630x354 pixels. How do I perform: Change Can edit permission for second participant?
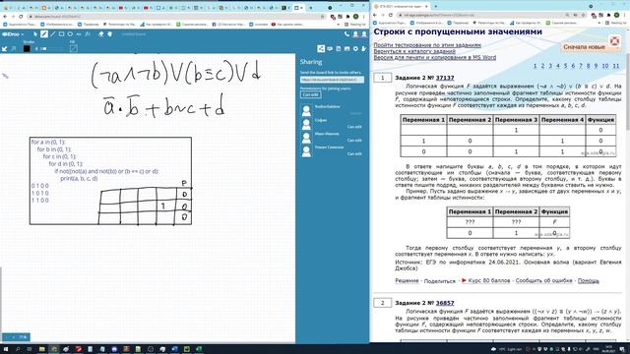pyautogui.click(x=354, y=127)
